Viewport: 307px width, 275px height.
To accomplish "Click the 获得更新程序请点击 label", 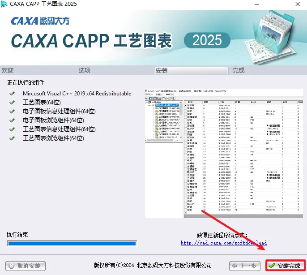I will click(222, 235).
